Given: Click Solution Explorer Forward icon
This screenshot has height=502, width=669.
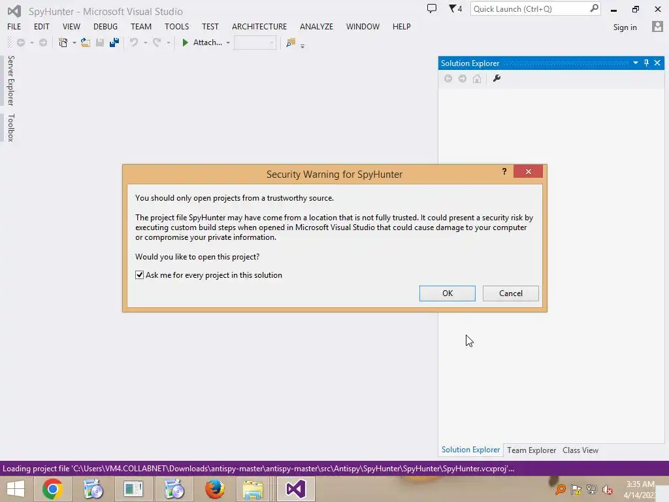Looking at the screenshot, I should tap(462, 78).
